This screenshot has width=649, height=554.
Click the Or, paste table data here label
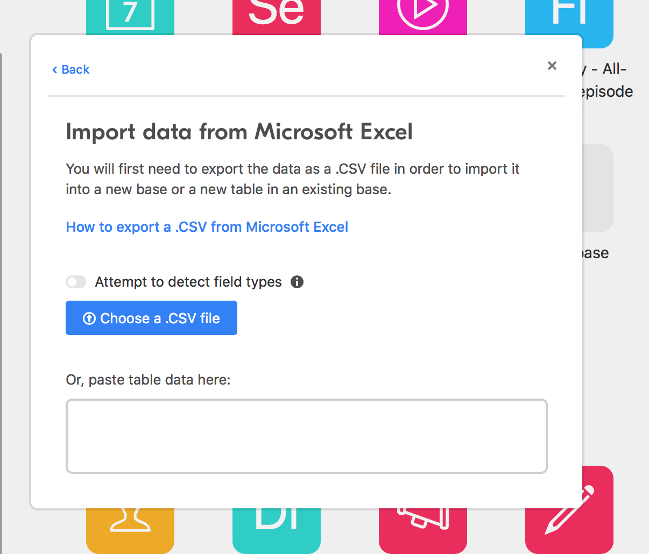tap(148, 380)
